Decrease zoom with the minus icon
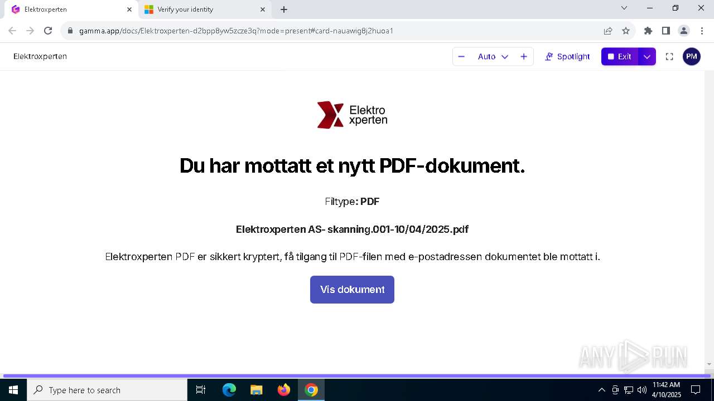The width and height of the screenshot is (714, 401). tap(461, 56)
